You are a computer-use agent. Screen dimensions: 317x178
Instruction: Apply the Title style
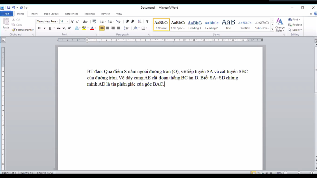(228, 25)
